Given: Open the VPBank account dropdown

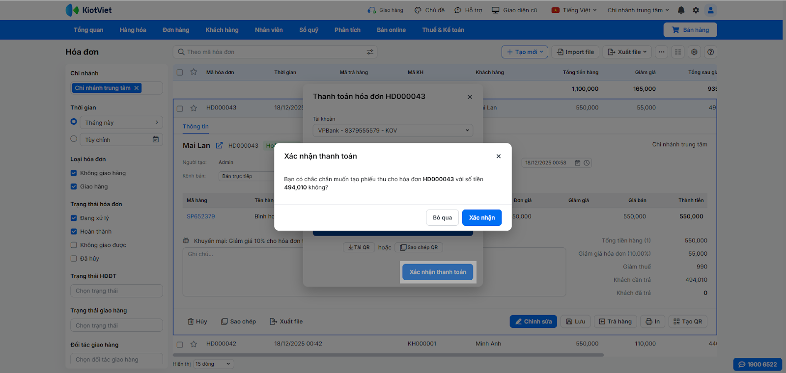Looking at the screenshot, I should (x=393, y=131).
